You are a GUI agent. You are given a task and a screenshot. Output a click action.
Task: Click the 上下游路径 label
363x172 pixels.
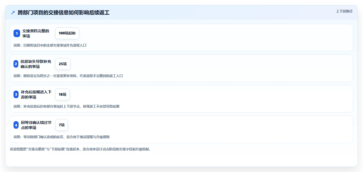[344, 11]
